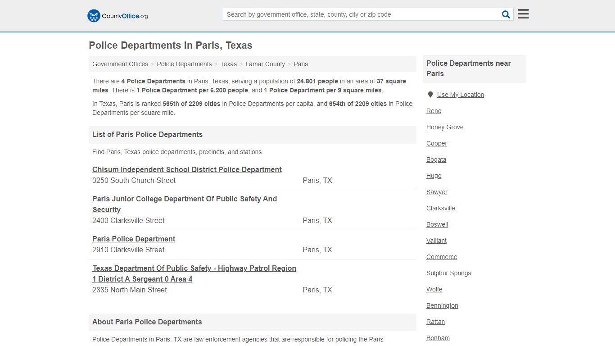Open the Clarksville link in sidebar

click(441, 208)
